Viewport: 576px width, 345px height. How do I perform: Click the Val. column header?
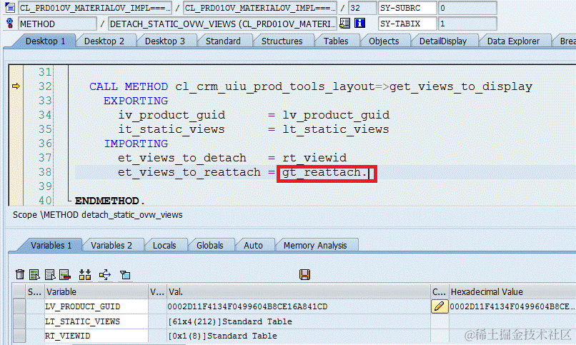click(x=299, y=291)
